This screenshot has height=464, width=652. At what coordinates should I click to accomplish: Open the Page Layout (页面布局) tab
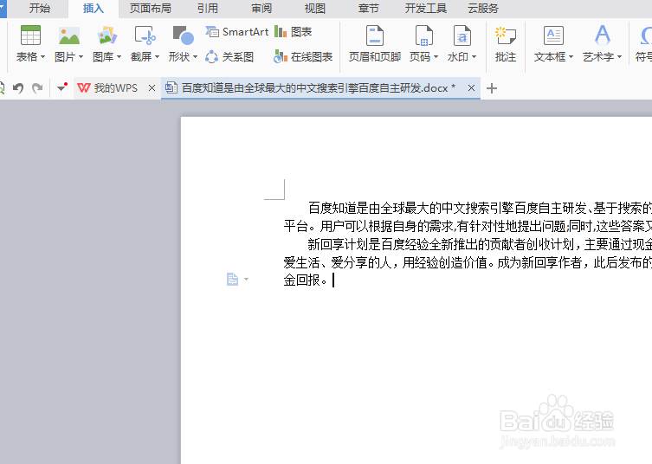150,9
